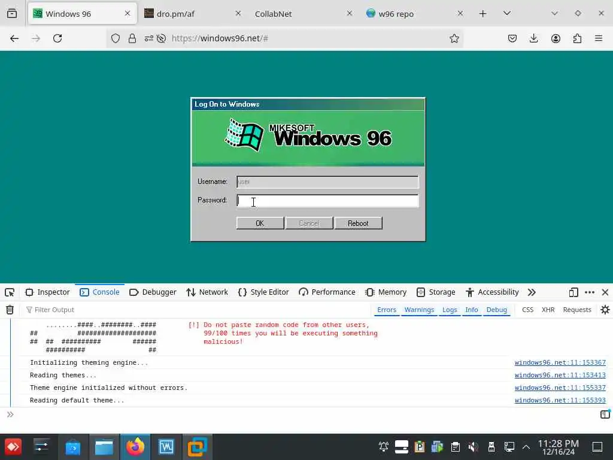Open site permissions icon in address bar
This screenshot has height=460, width=613.
[x=149, y=38]
